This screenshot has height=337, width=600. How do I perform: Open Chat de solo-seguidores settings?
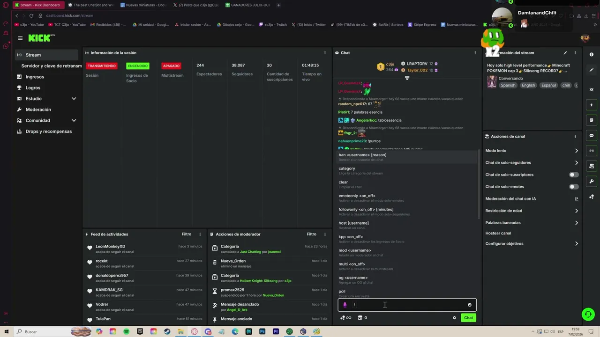pyautogui.click(x=532, y=163)
